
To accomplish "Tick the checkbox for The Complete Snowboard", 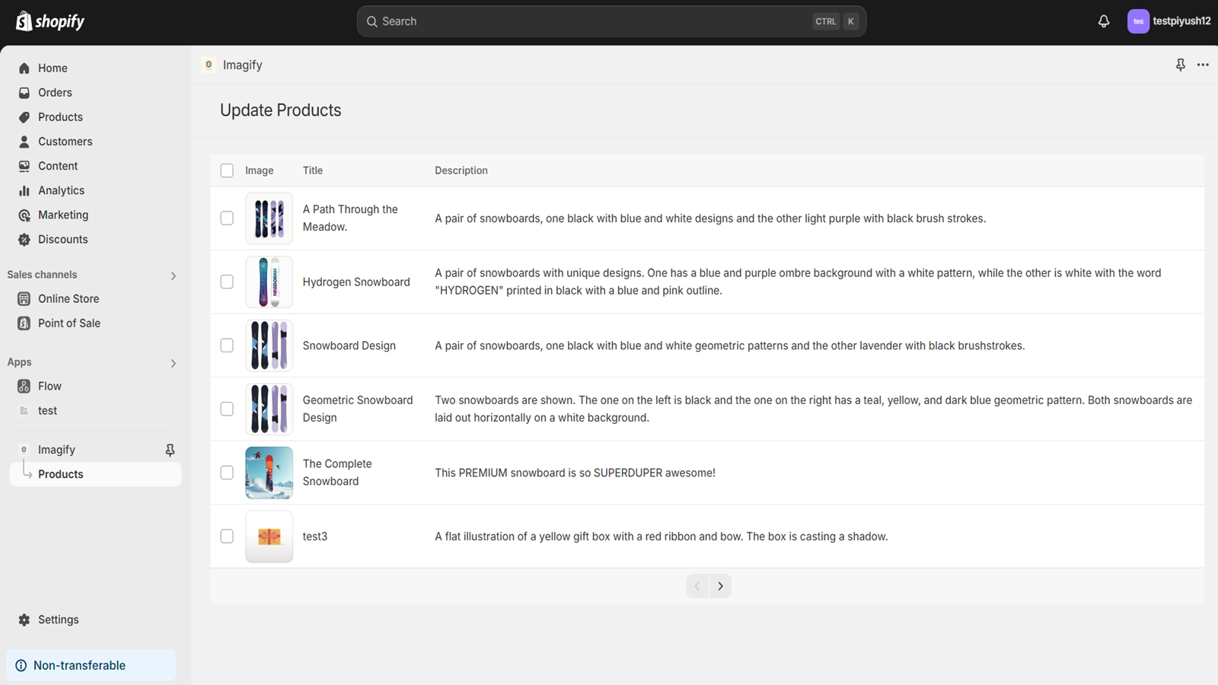I will (227, 472).
